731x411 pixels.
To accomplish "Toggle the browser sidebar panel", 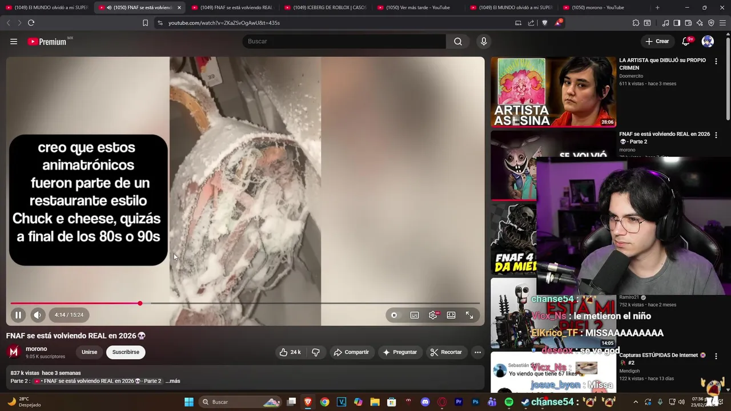I will pos(677,23).
